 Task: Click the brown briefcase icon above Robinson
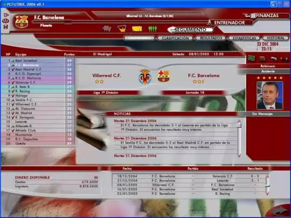[x=262, y=59]
